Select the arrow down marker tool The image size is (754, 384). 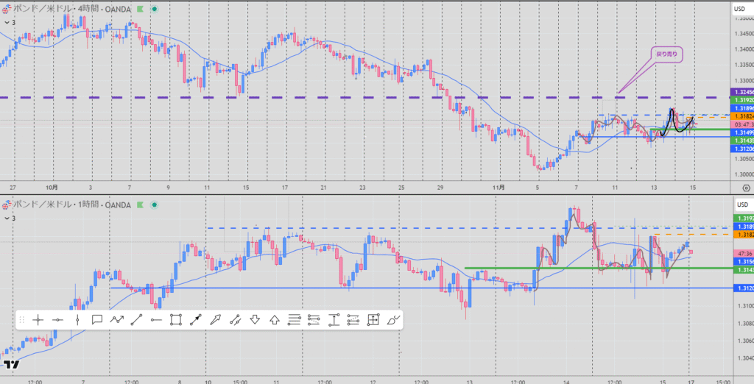[255, 319]
